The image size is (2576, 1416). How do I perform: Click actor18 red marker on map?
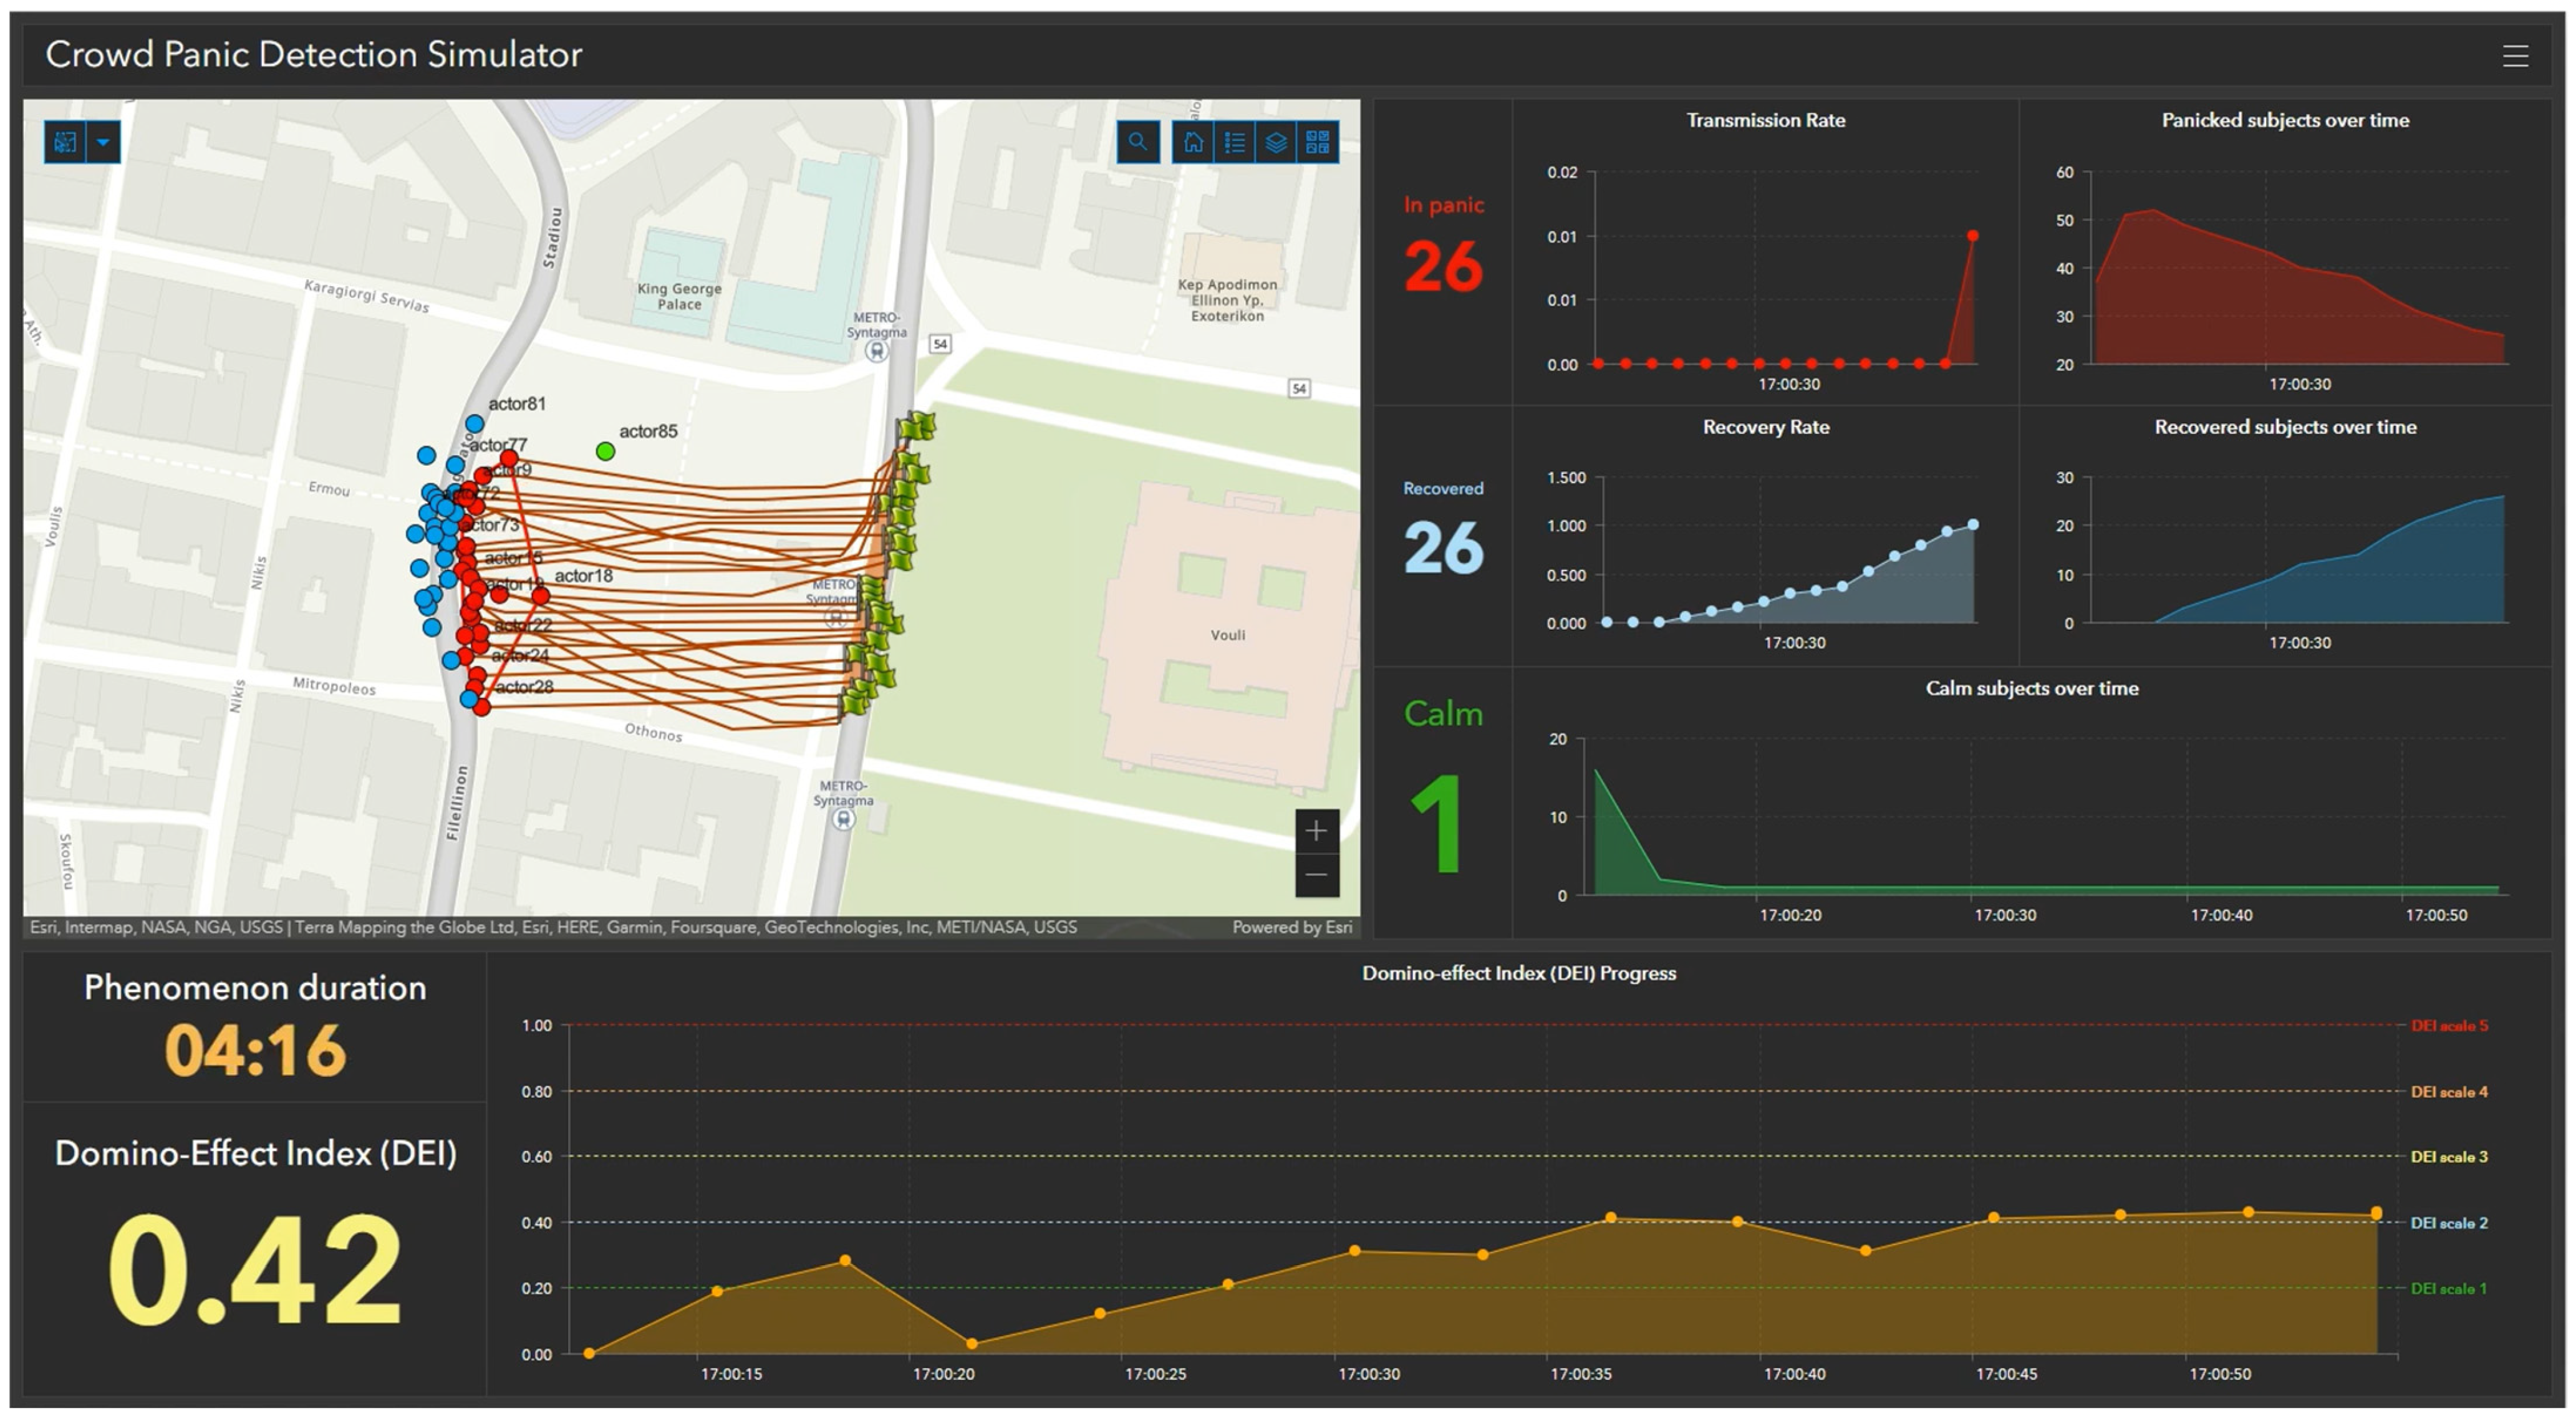click(541, 596)
